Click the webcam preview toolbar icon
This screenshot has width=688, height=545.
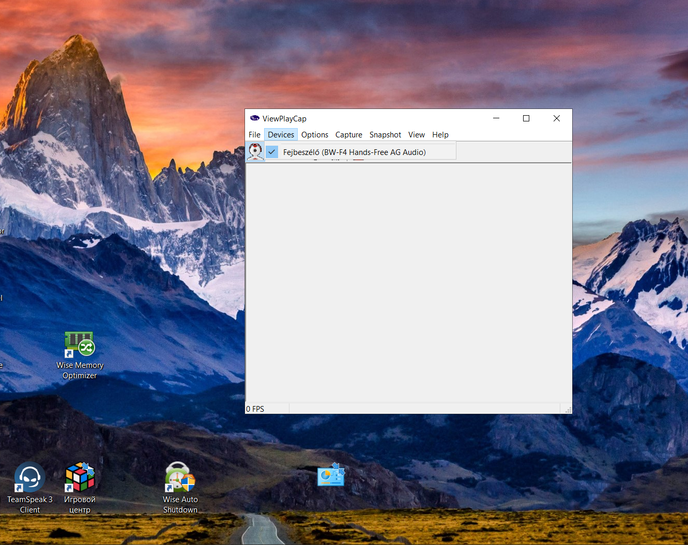[x=255, y=152]
